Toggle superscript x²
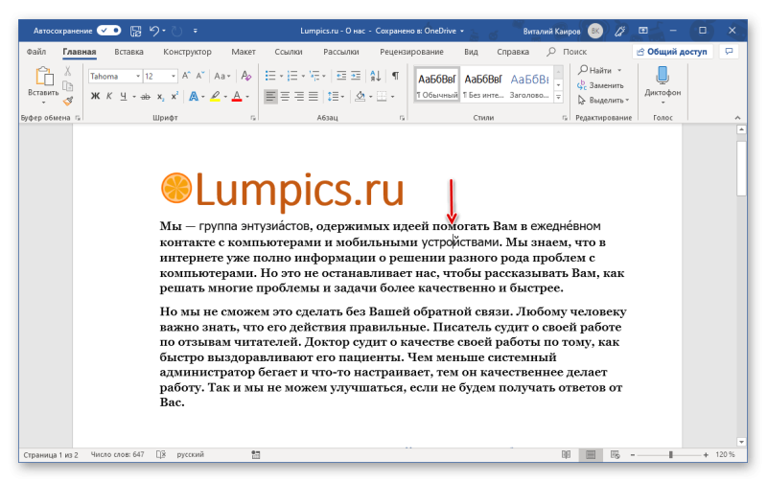The width and height of the screenshot is (767, 482). pyautogui.click(x=174, y=96)
